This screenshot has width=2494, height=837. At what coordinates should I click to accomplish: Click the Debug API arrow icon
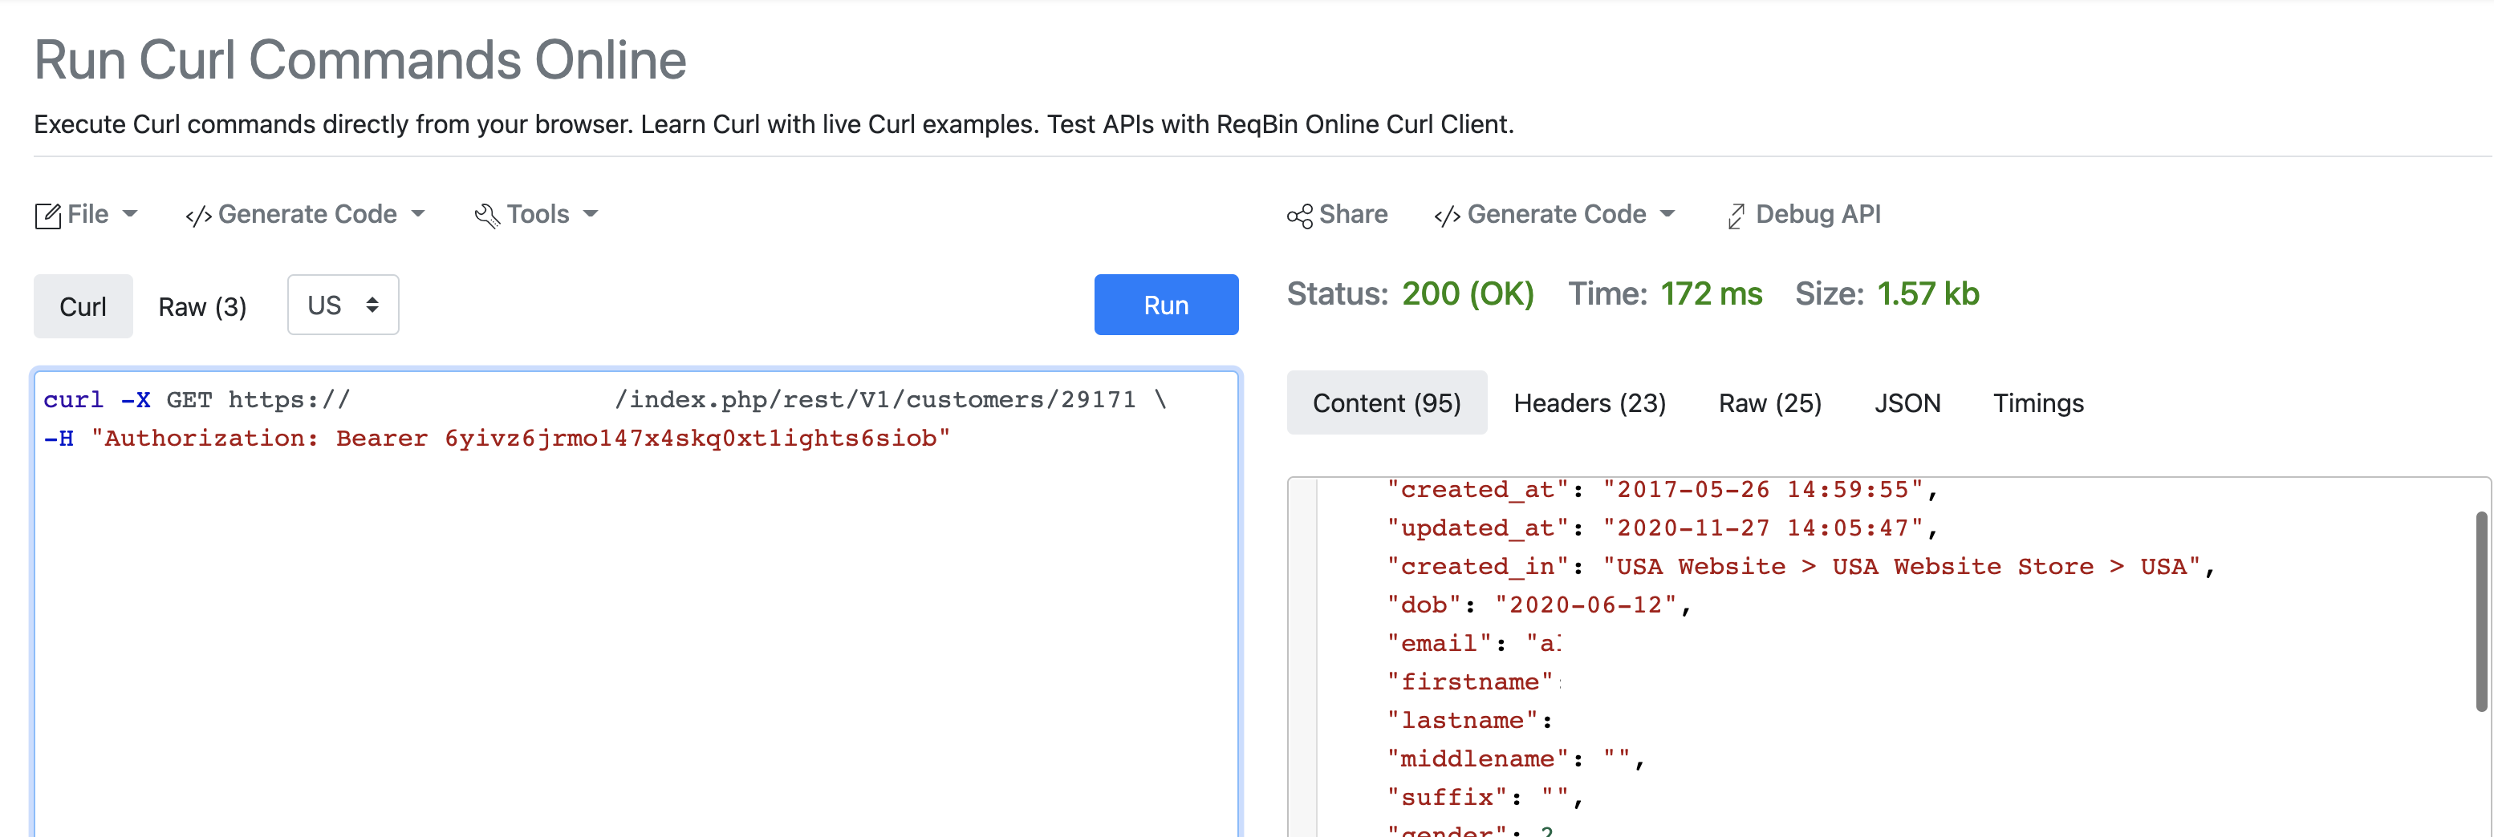[1736, 216]
